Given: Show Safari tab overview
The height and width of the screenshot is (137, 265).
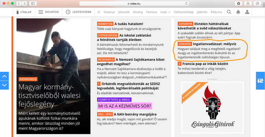Looking at the screenshot, I should point(257,4).
